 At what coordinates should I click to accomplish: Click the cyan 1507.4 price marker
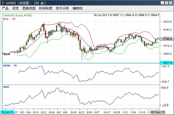(166, 63)
